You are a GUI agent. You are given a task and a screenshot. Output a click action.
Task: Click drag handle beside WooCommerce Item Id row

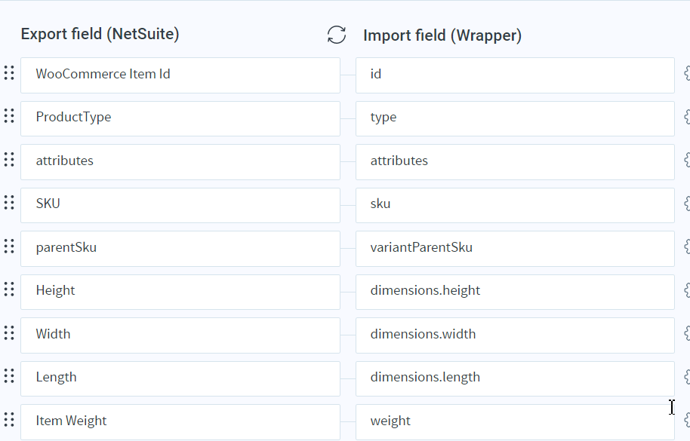(9, 73)
